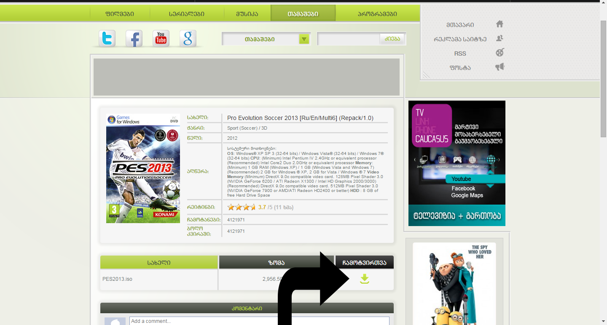Click the megaphone icon next to ფოსტა
The image size is (607, 325).
pyautogui.click(x=500, y=67)
